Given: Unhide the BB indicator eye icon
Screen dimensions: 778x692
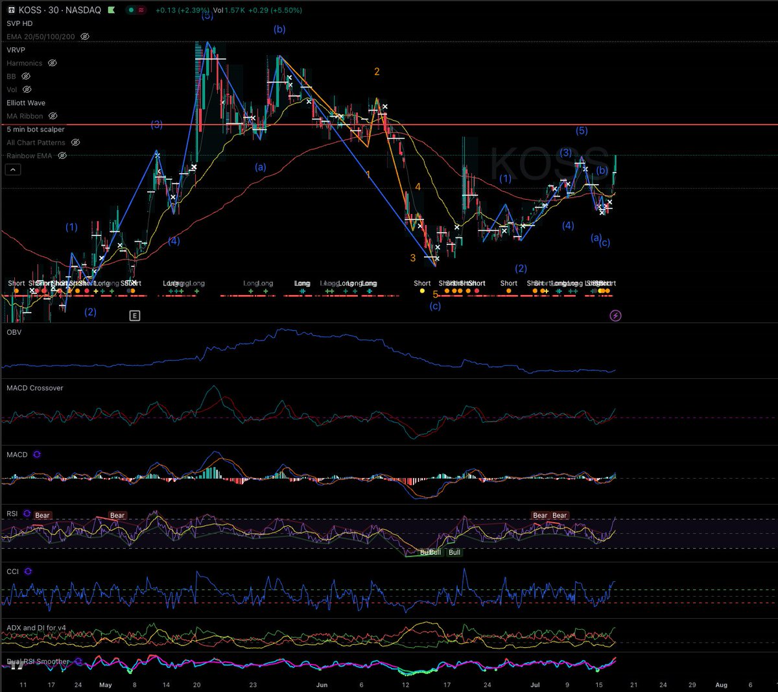Looking at the screenshot, I should coord(26,77).
